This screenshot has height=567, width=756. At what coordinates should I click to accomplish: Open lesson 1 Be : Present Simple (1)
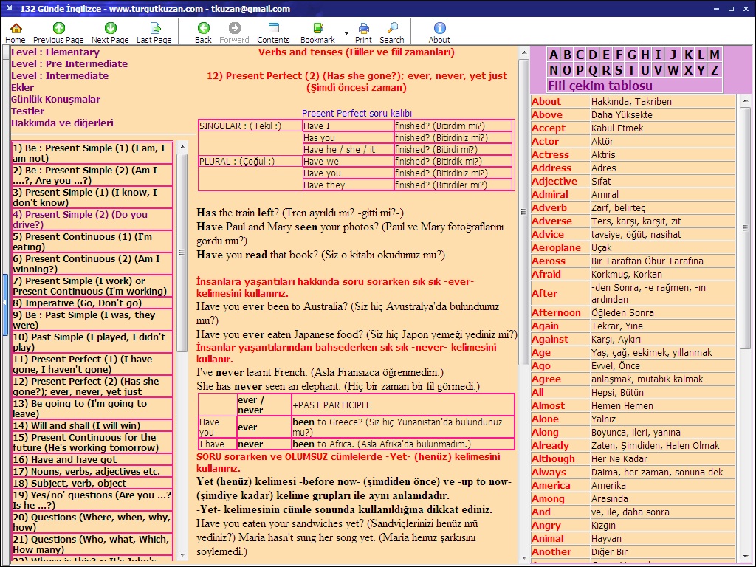coord(92,153)
